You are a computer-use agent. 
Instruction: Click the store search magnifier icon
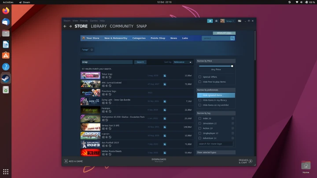pyautogui.click(x=232, y=38)
